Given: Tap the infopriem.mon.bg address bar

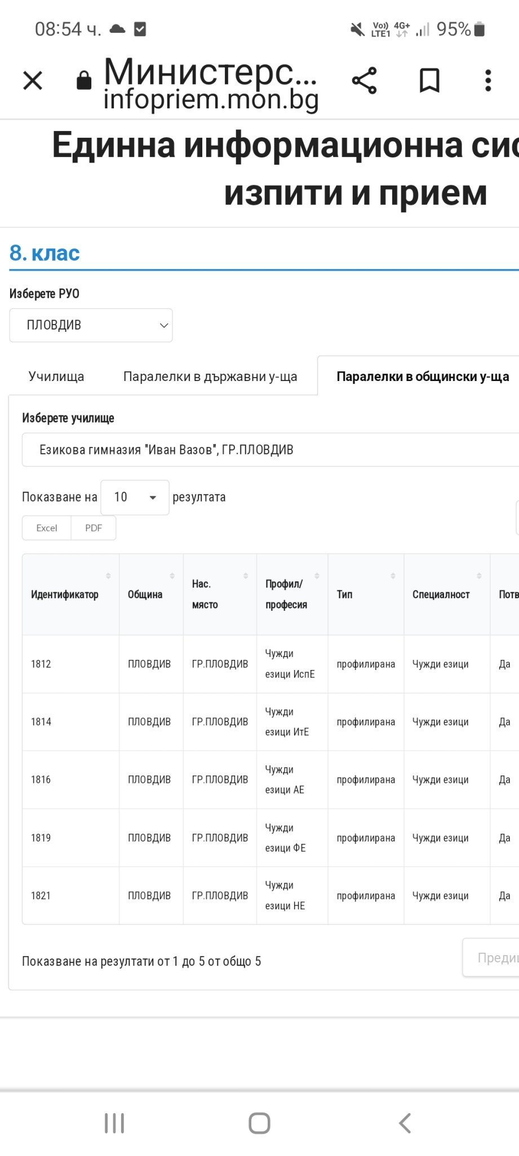Looking at the screenshot, I should point(211,99).
